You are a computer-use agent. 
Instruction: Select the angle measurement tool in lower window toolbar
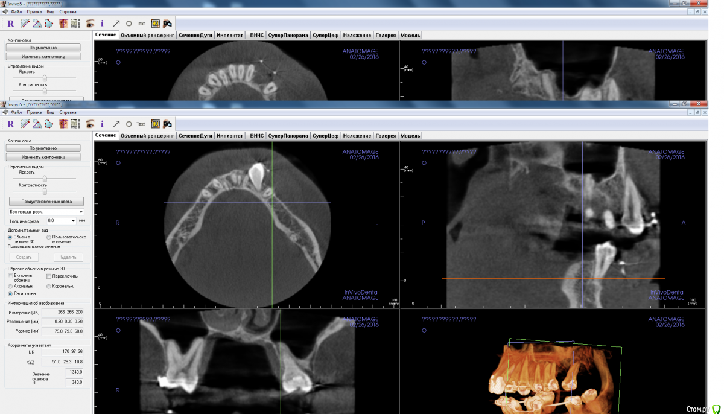(x=36, y=124)
